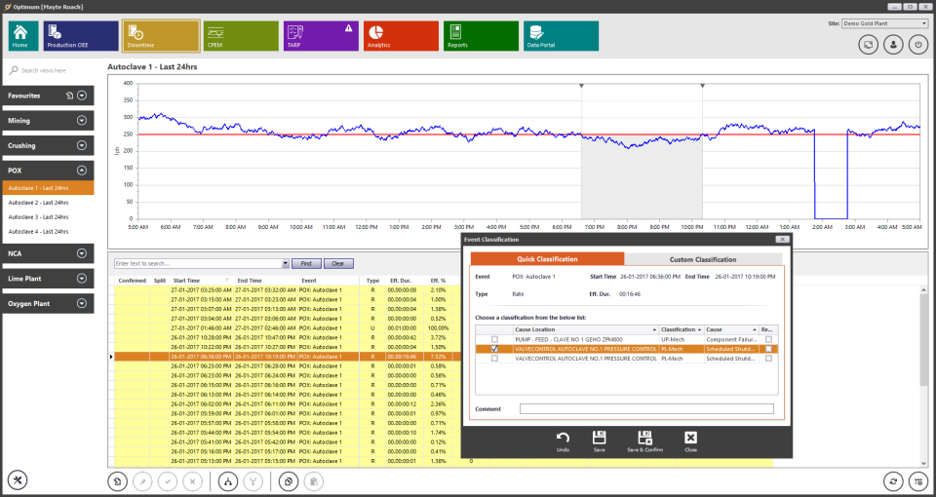
Task: Click the paste classification icon
Action: (313, 481)
